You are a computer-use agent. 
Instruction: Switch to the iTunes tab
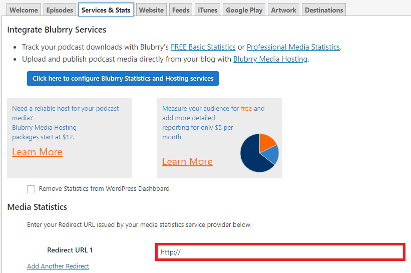click(x=207, y=10)
